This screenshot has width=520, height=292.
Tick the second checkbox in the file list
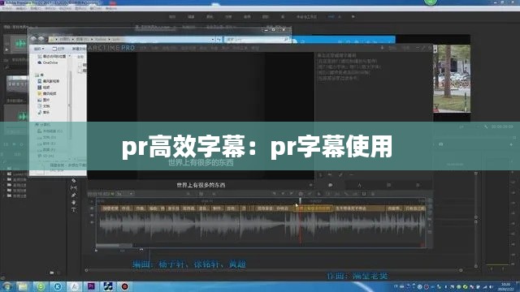(80, 71)
